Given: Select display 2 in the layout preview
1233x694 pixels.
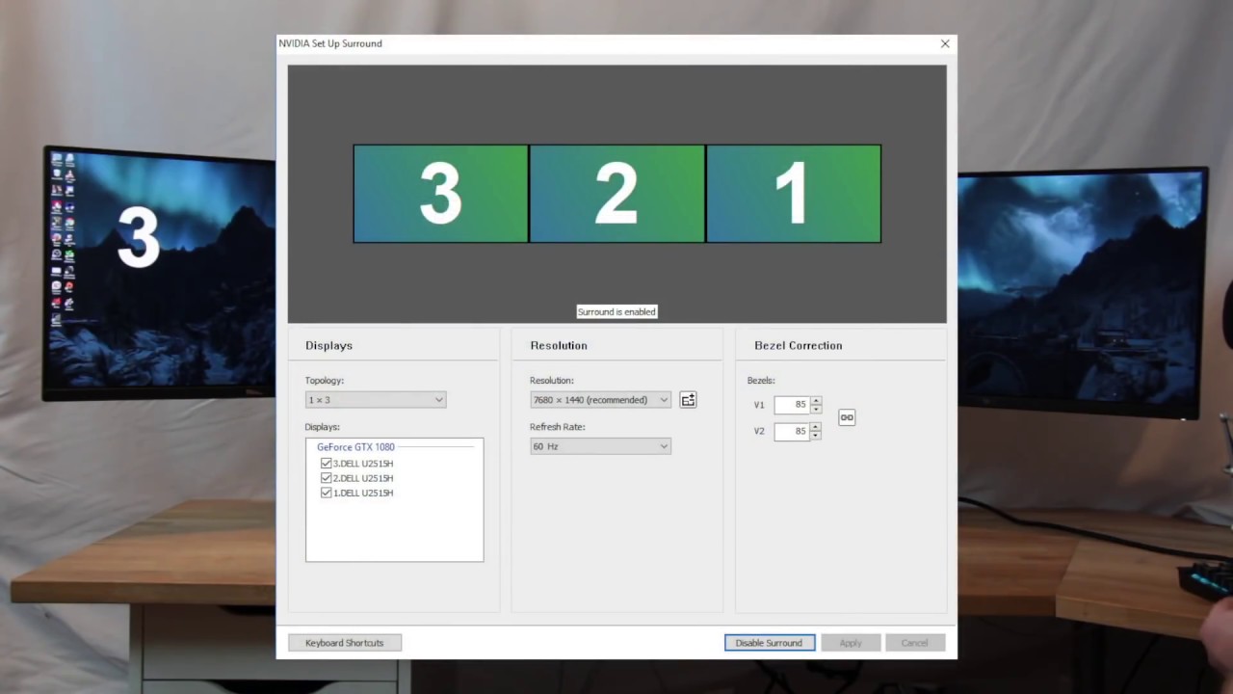Looking at the screenshot, I should 616,194.
